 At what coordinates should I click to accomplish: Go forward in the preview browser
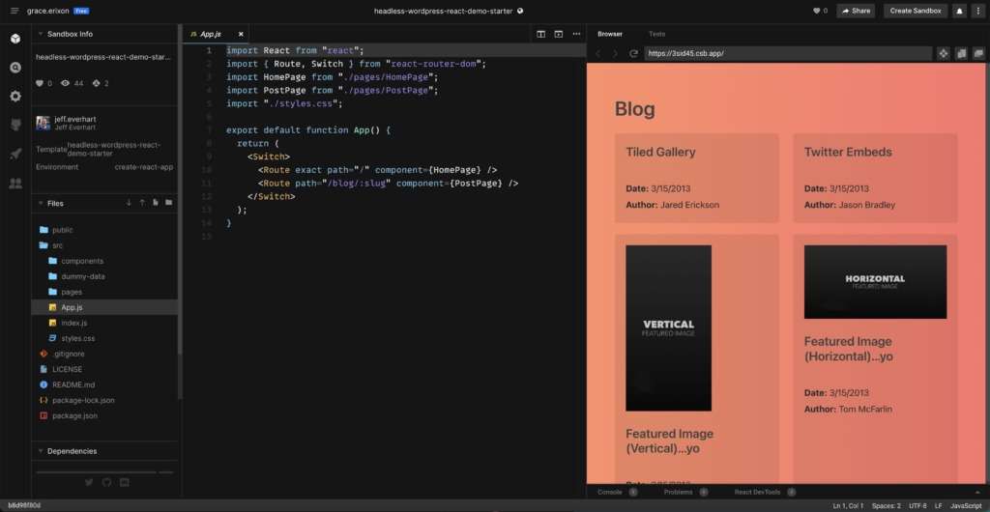coord(616,53)
